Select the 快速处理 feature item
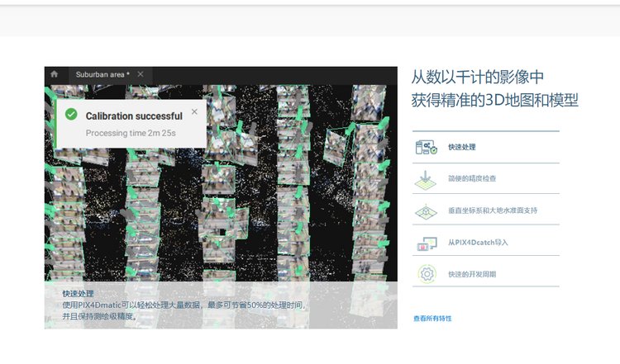 pos(462,147)
